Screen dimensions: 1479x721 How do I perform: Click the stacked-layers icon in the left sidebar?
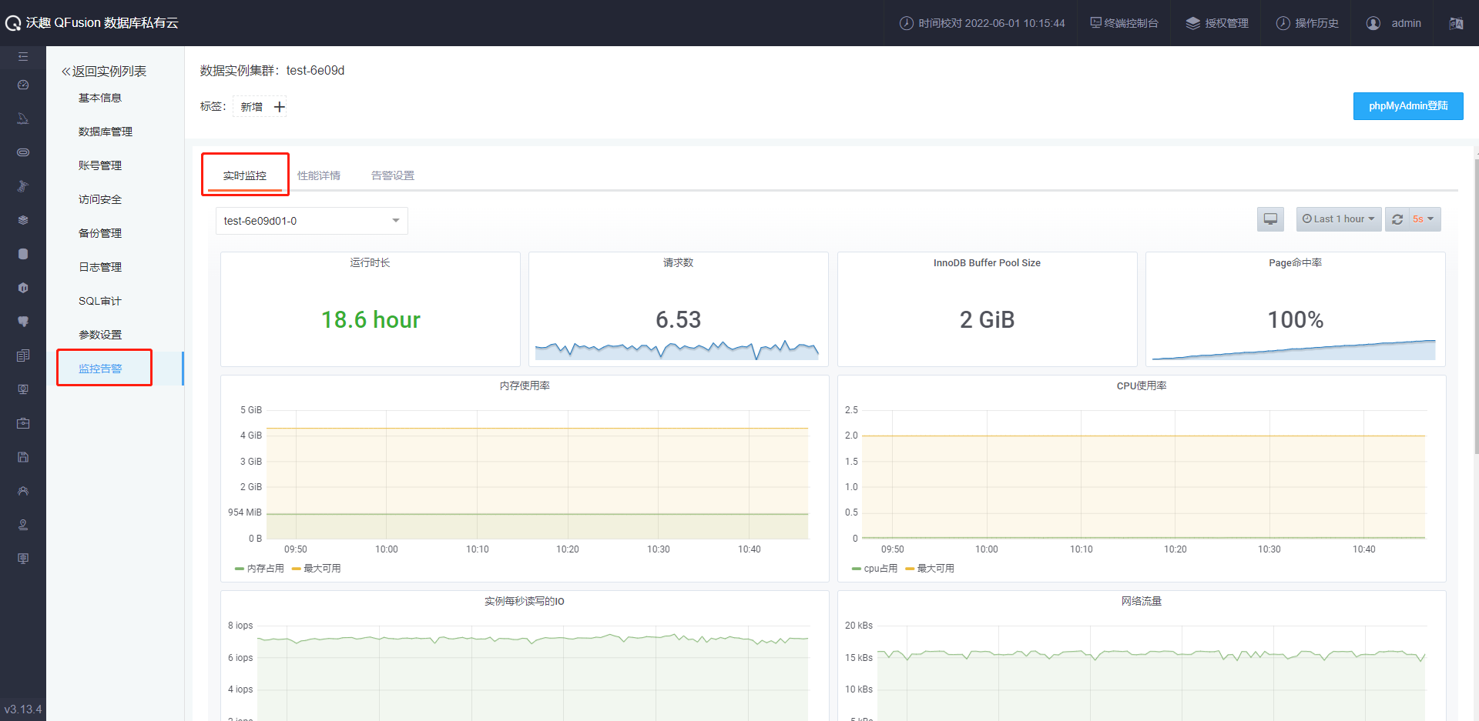23,220
